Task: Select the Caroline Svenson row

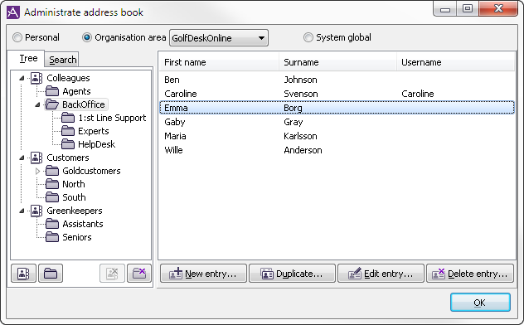Action: (x=337, y=94)
